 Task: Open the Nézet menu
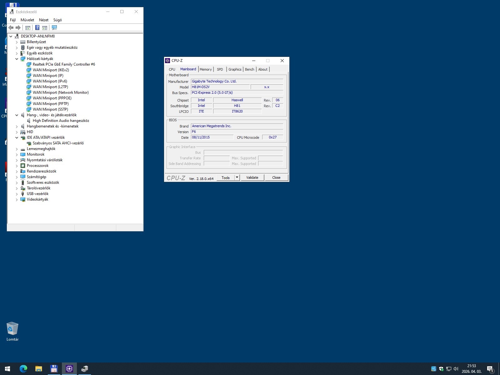coord(44,20)
